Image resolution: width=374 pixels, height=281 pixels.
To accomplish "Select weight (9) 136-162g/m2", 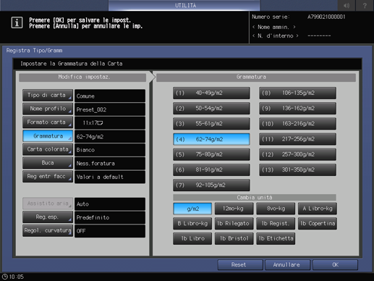I will (x=297, y=109).
